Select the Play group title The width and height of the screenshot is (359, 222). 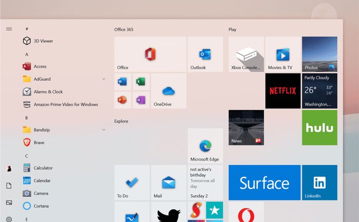tap(232, 30)
